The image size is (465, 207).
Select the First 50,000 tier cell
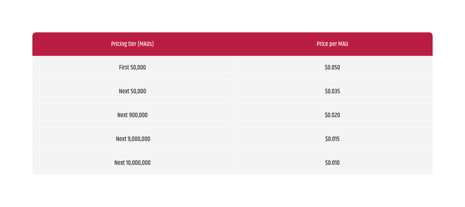(x=132, y=67)
